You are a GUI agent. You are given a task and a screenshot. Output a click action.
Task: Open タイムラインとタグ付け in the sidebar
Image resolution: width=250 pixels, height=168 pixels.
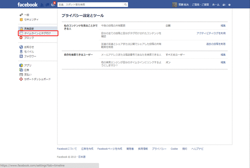click(x=38, y=33)
